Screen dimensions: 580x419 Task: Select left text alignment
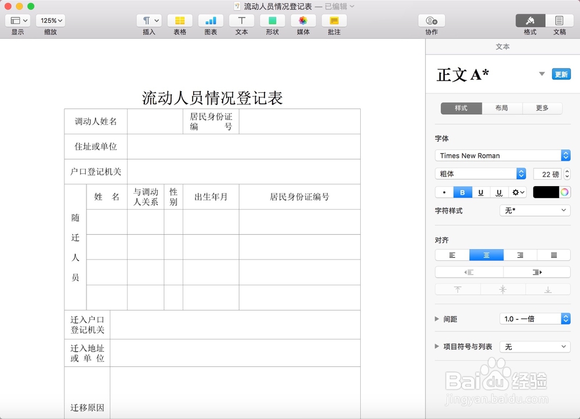451,254
